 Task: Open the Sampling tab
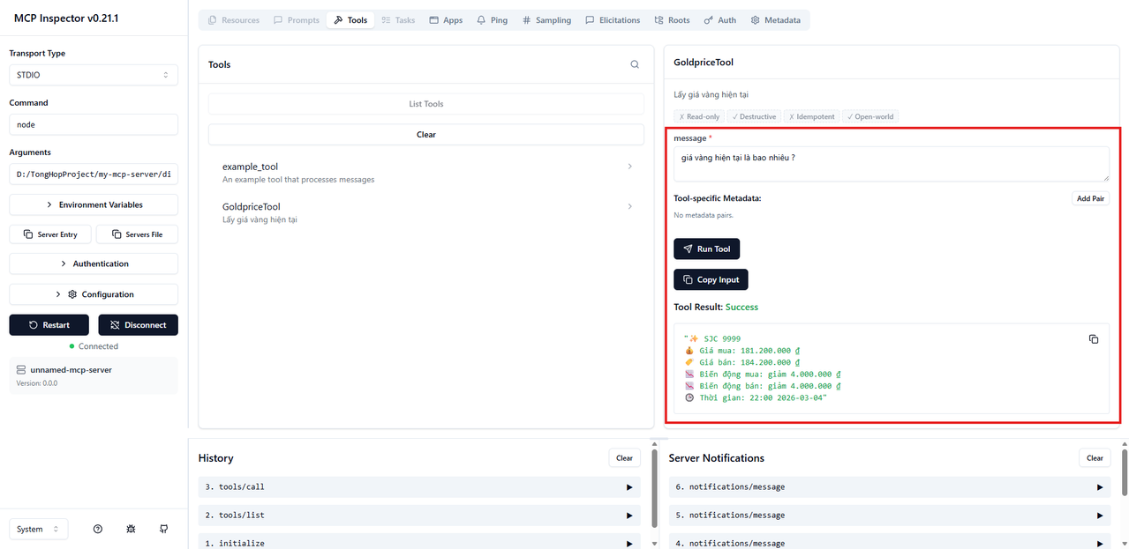[x=546, y=20]
